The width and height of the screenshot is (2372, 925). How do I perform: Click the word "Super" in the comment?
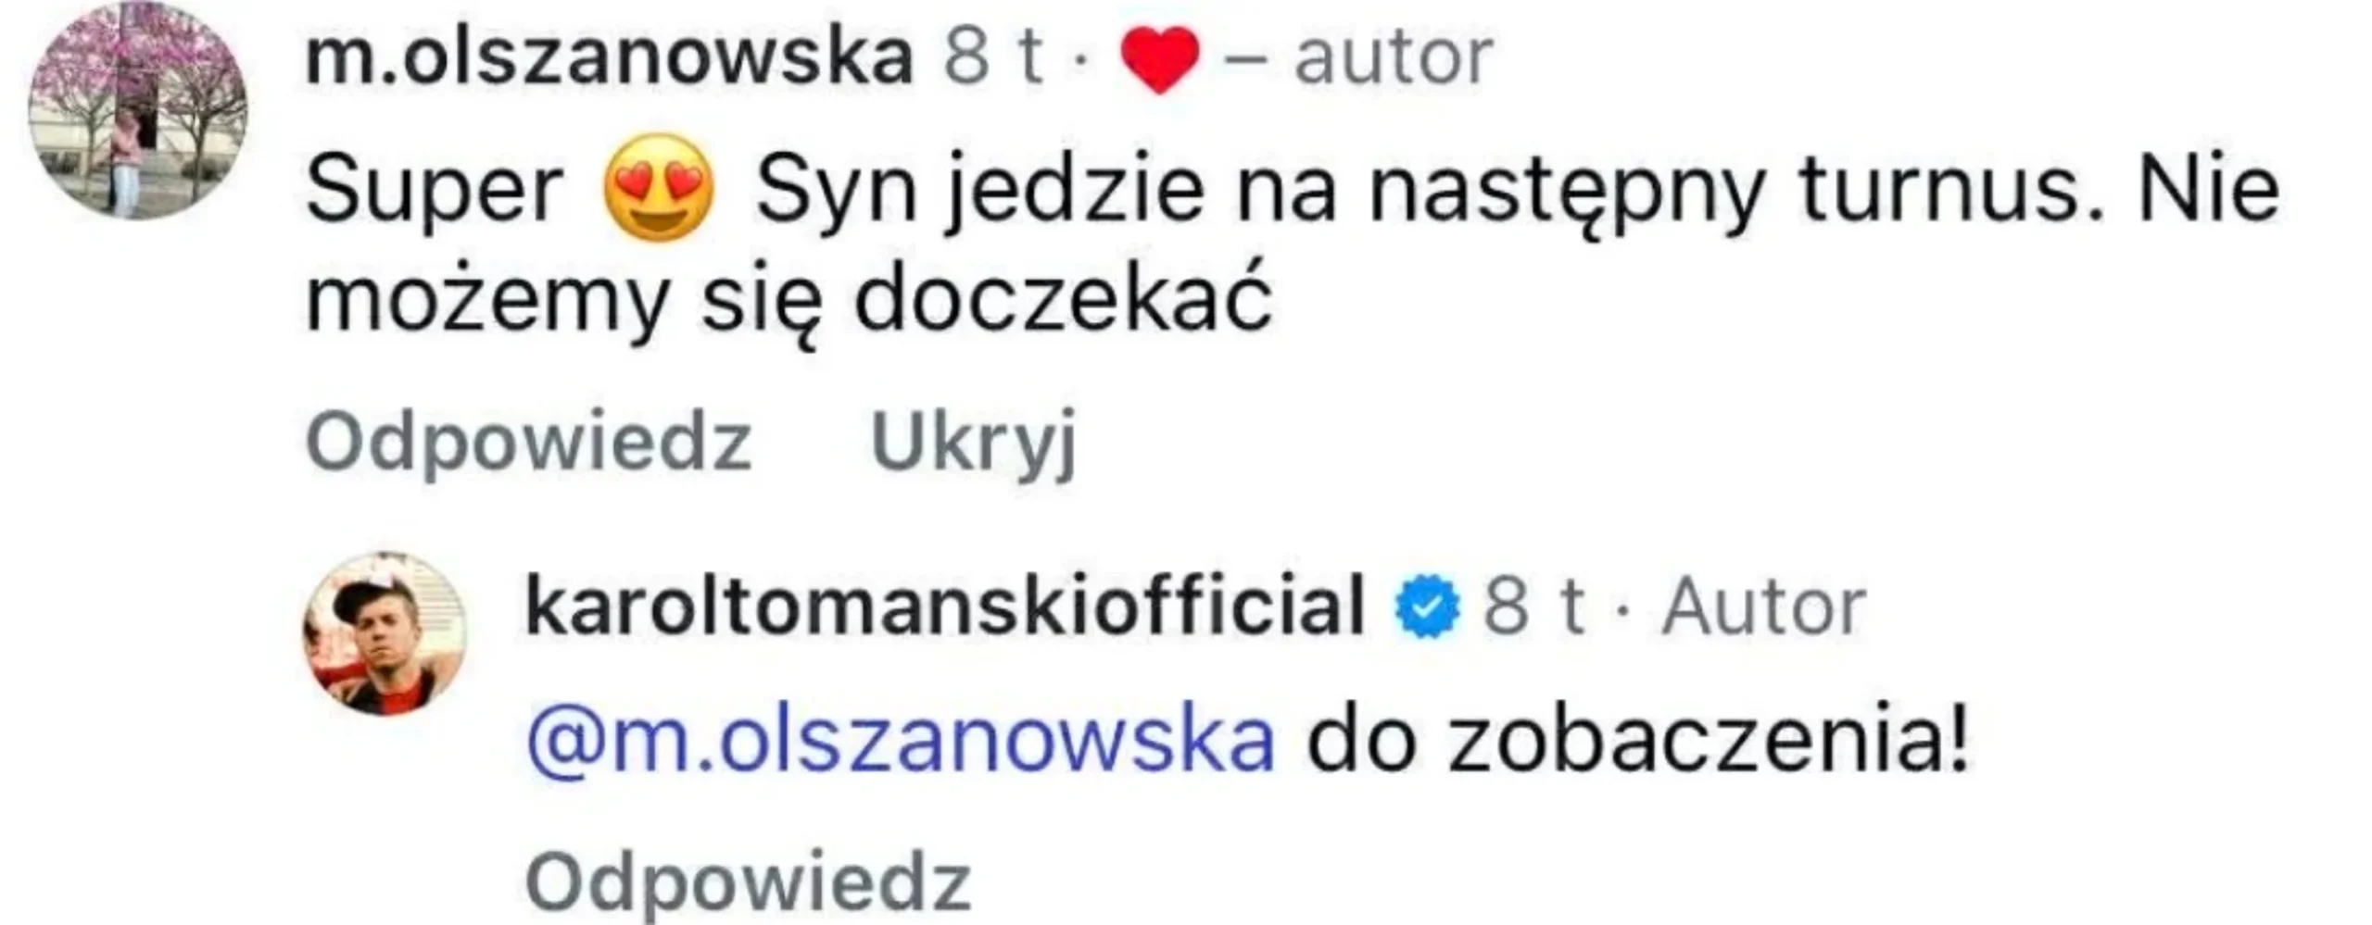pyautogui.click(x=434, y=191)
